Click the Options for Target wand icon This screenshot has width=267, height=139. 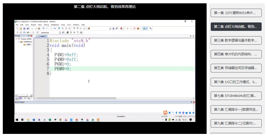(x=63, y=32)
